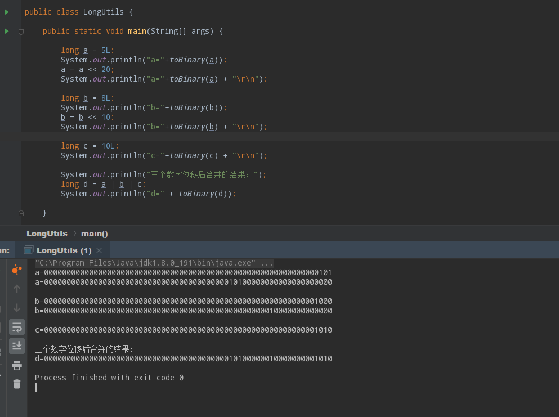Switch to the LongUtils (1) run tab
The image size is (559, 417).
point(64,250)
